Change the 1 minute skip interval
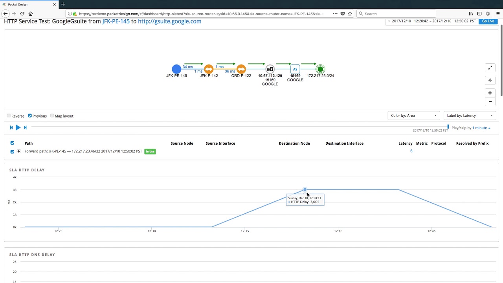 [x=481, y=128]
